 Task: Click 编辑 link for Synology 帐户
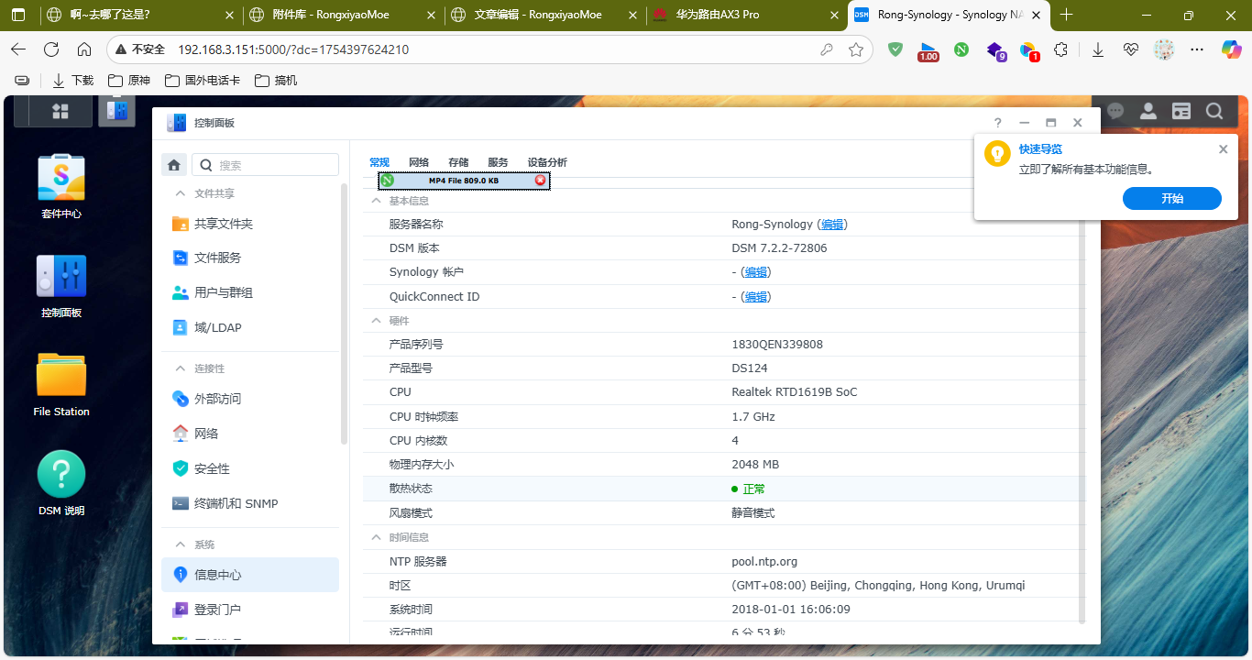(756, 272)
